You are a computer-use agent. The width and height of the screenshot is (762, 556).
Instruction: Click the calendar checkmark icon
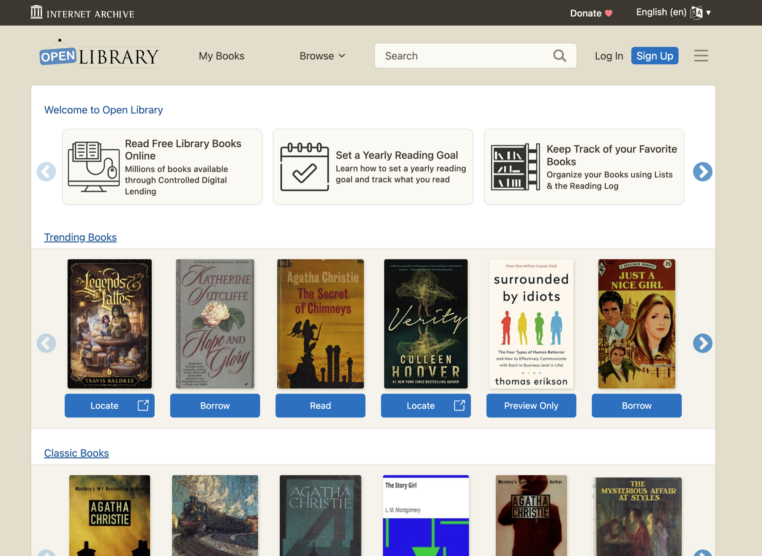pos(304,167)
